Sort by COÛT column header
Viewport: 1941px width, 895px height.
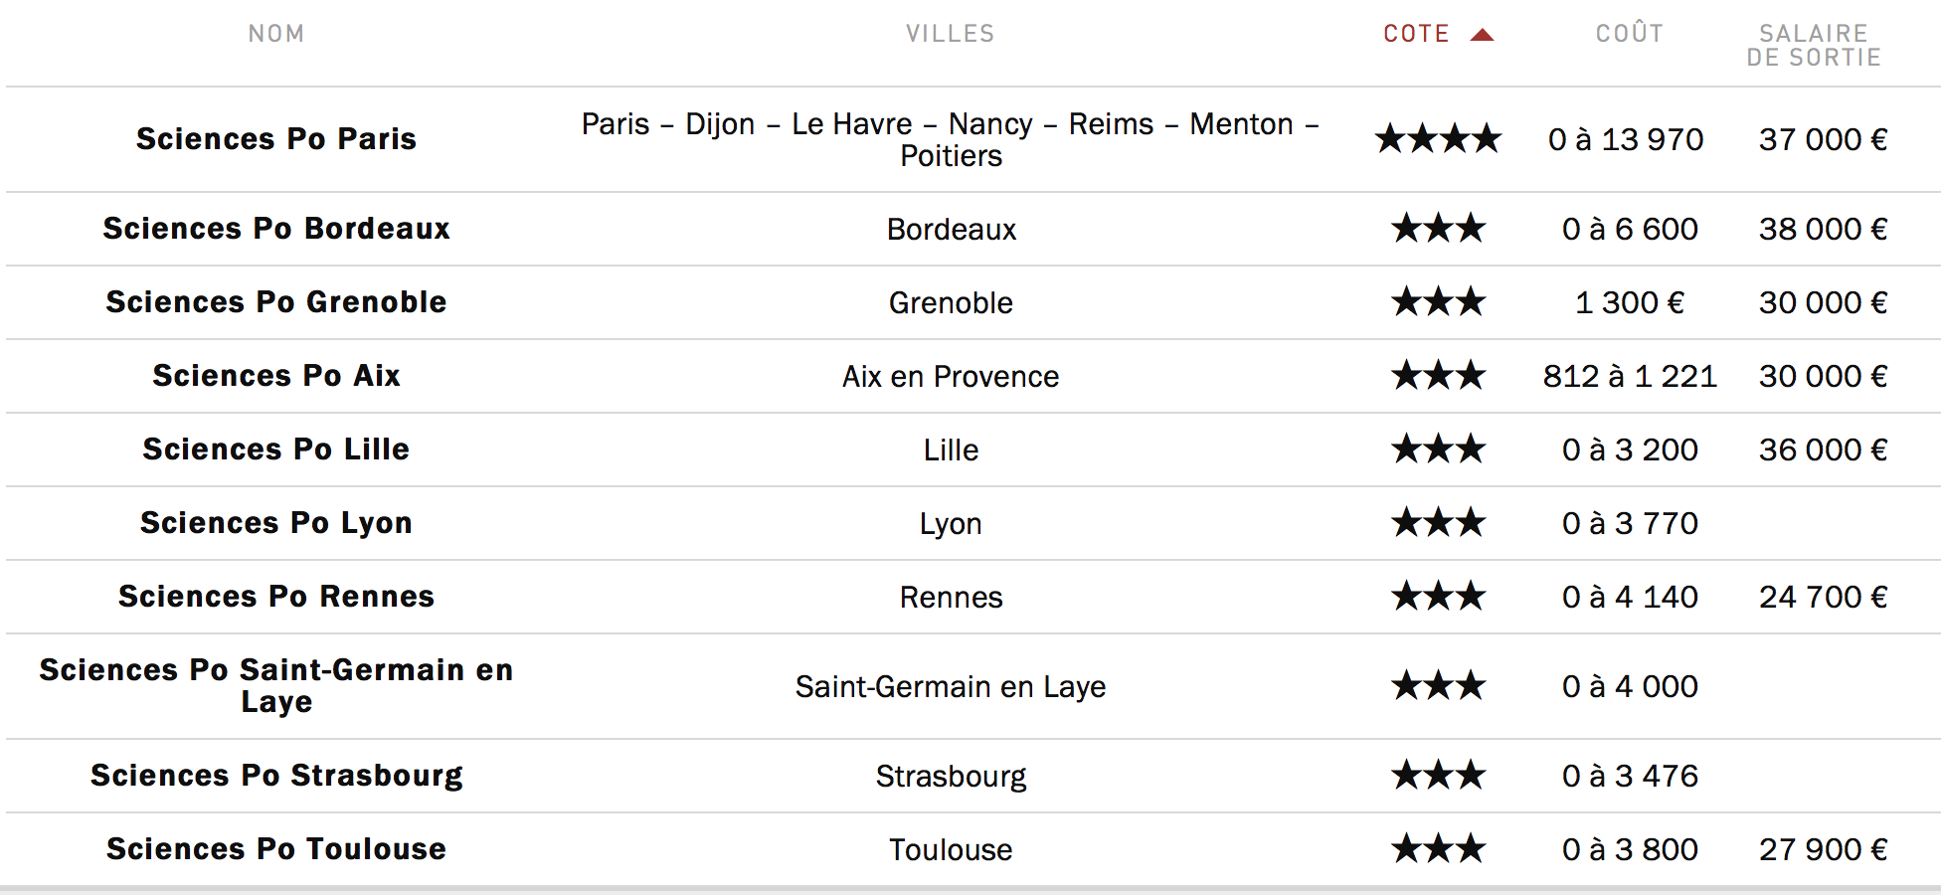[x=1629, y=34]
